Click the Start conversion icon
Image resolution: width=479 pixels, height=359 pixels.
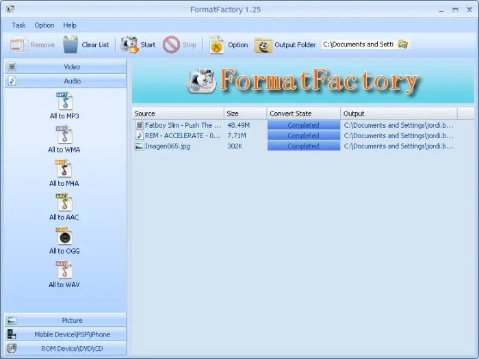[x=129, y=44]
